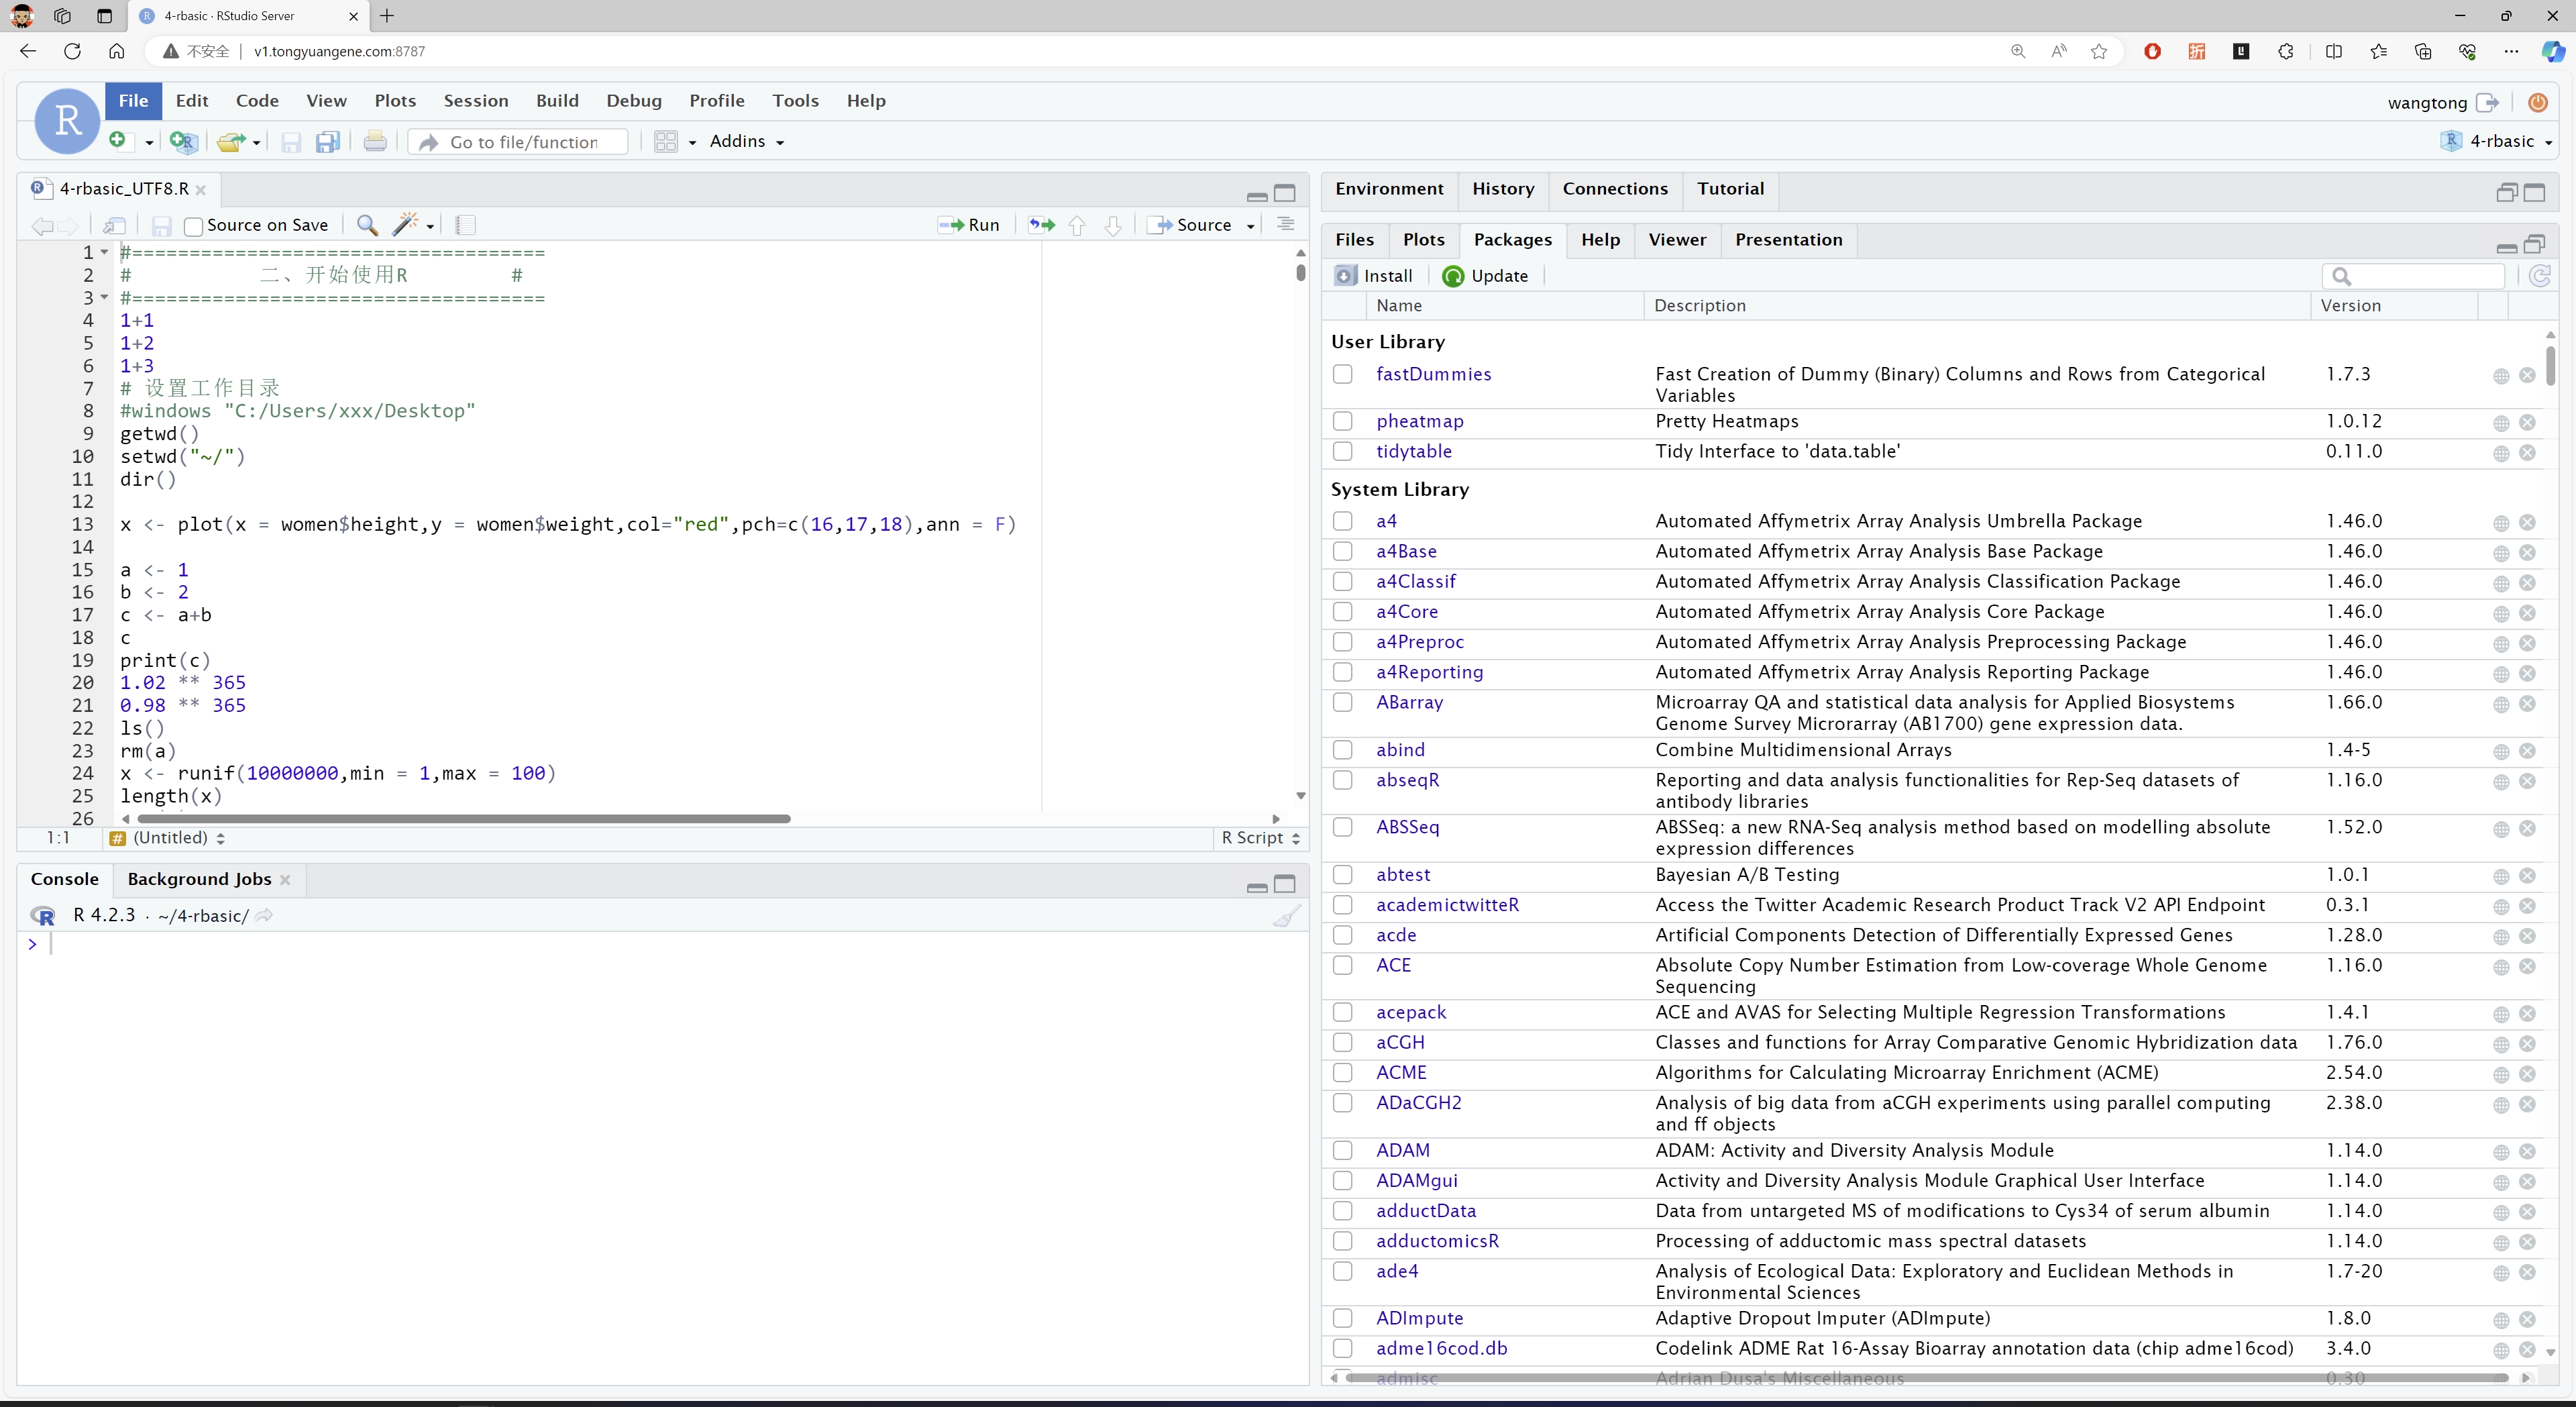Click the Save All icon in main toolbar
The width and height of the screenshot is (2576, 1407).
point(328,142)
